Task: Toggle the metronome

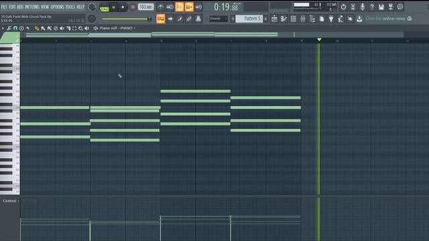Action: [x=161, y=7]
